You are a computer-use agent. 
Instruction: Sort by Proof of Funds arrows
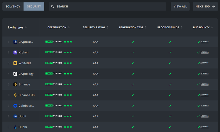(x=182, y=27)
